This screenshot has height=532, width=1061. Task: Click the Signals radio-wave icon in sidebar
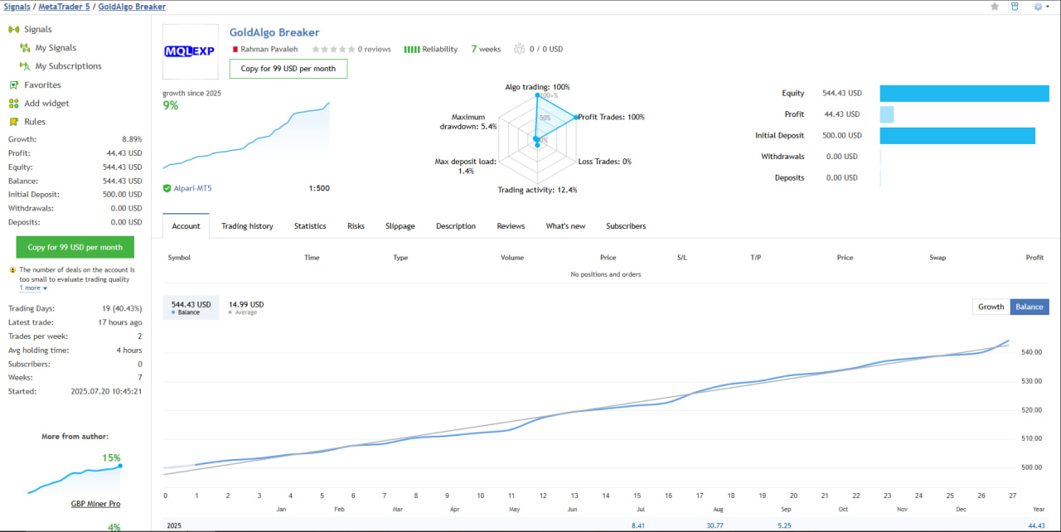tap(14, 29)
